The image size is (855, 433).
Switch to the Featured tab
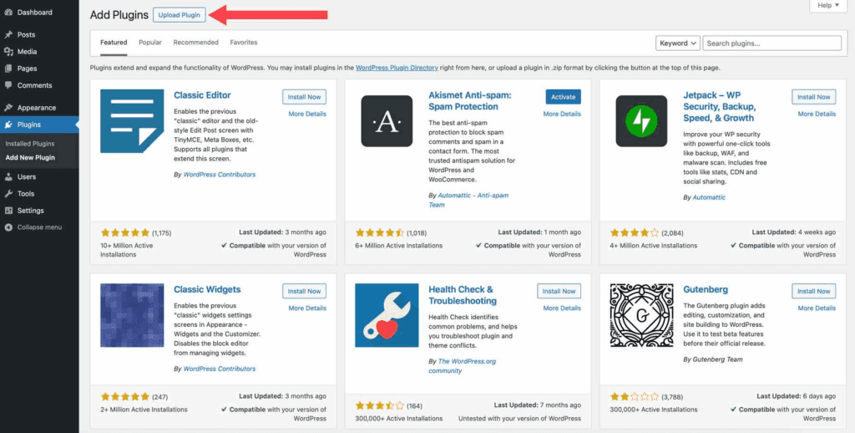coord(114,43)
